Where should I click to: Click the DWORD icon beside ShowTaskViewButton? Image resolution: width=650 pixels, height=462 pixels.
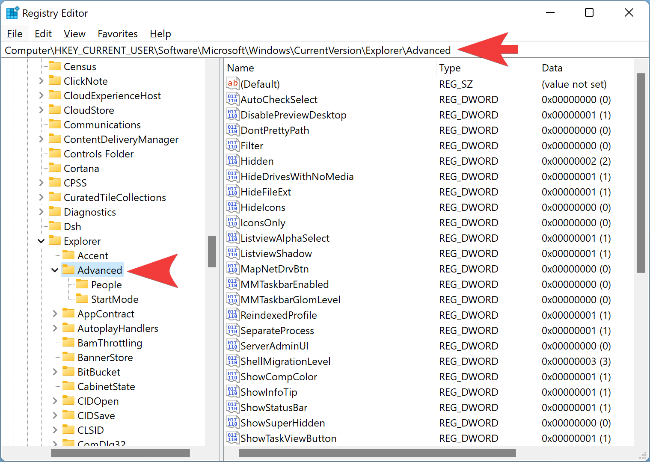[x=232, y=438]
